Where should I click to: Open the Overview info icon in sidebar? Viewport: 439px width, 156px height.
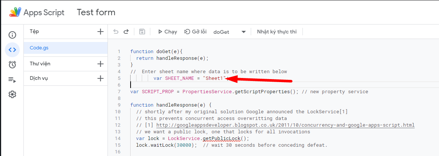click(x=12, y=35)
